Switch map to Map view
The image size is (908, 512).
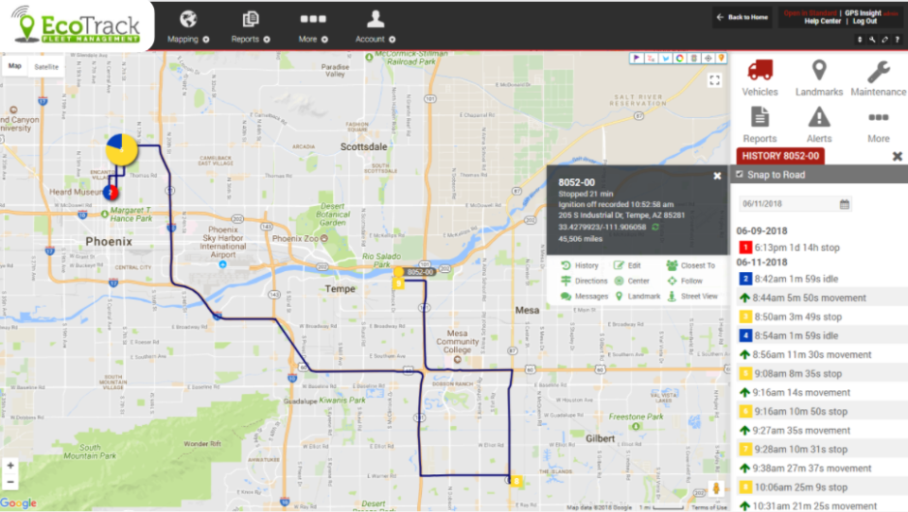(x=15, y=66)
